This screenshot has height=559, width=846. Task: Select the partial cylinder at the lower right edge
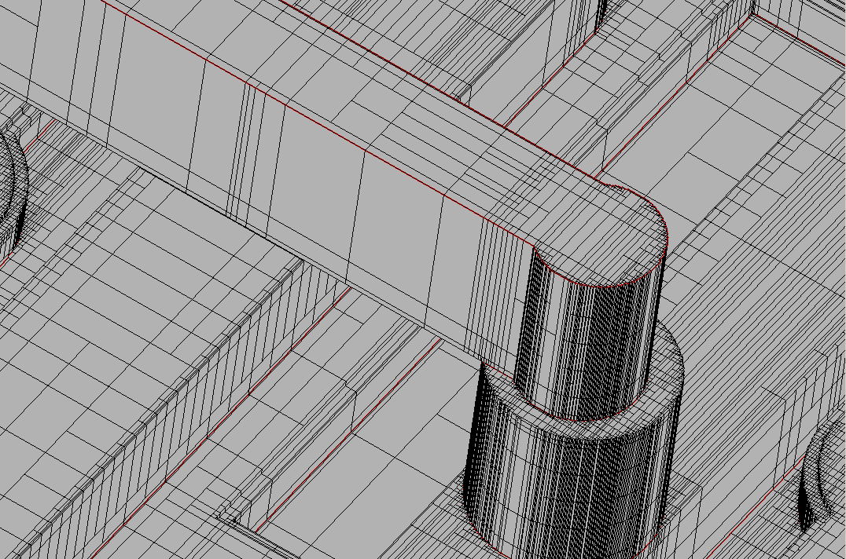821,475
